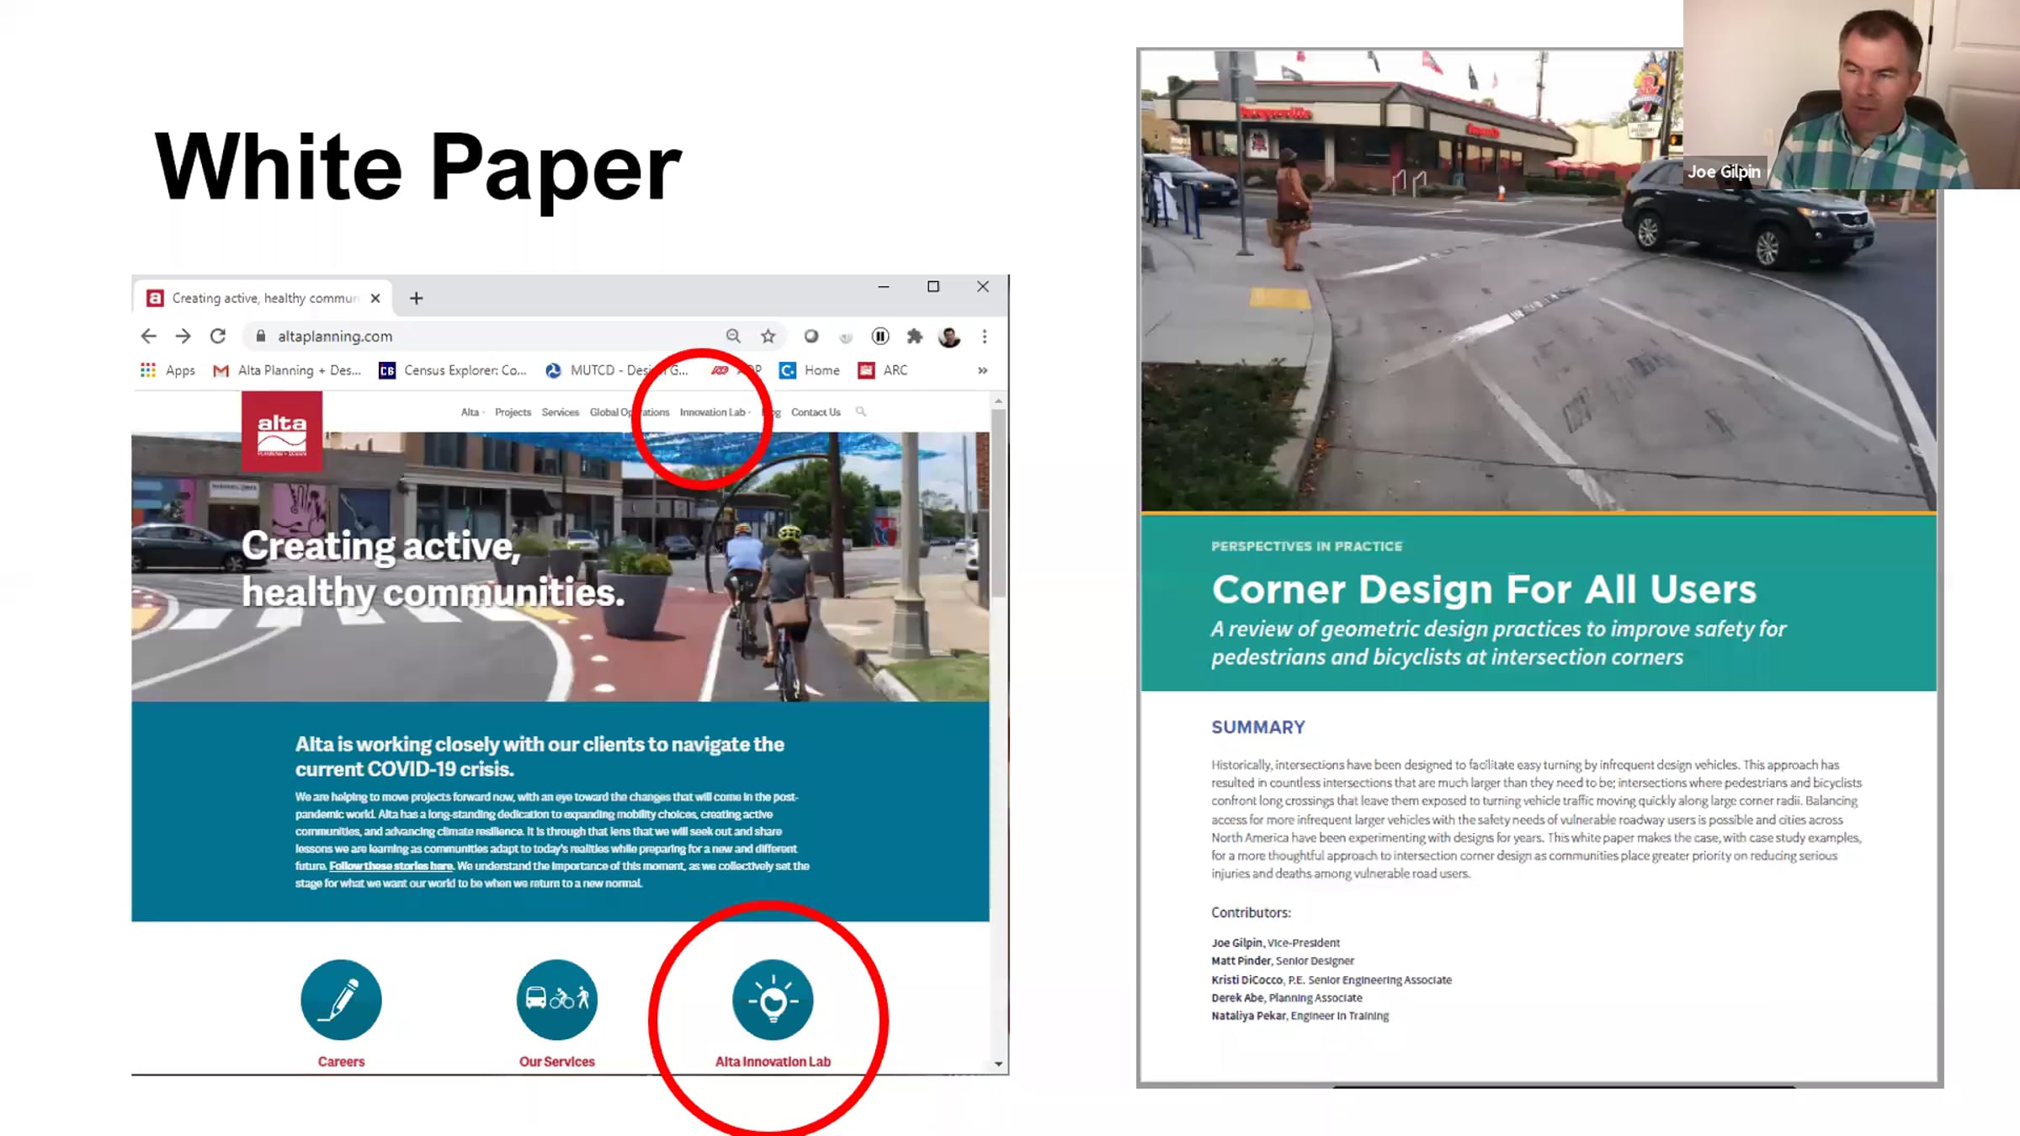
Task: Open the Contact Us nav menu item
Action: pos(816,412)
